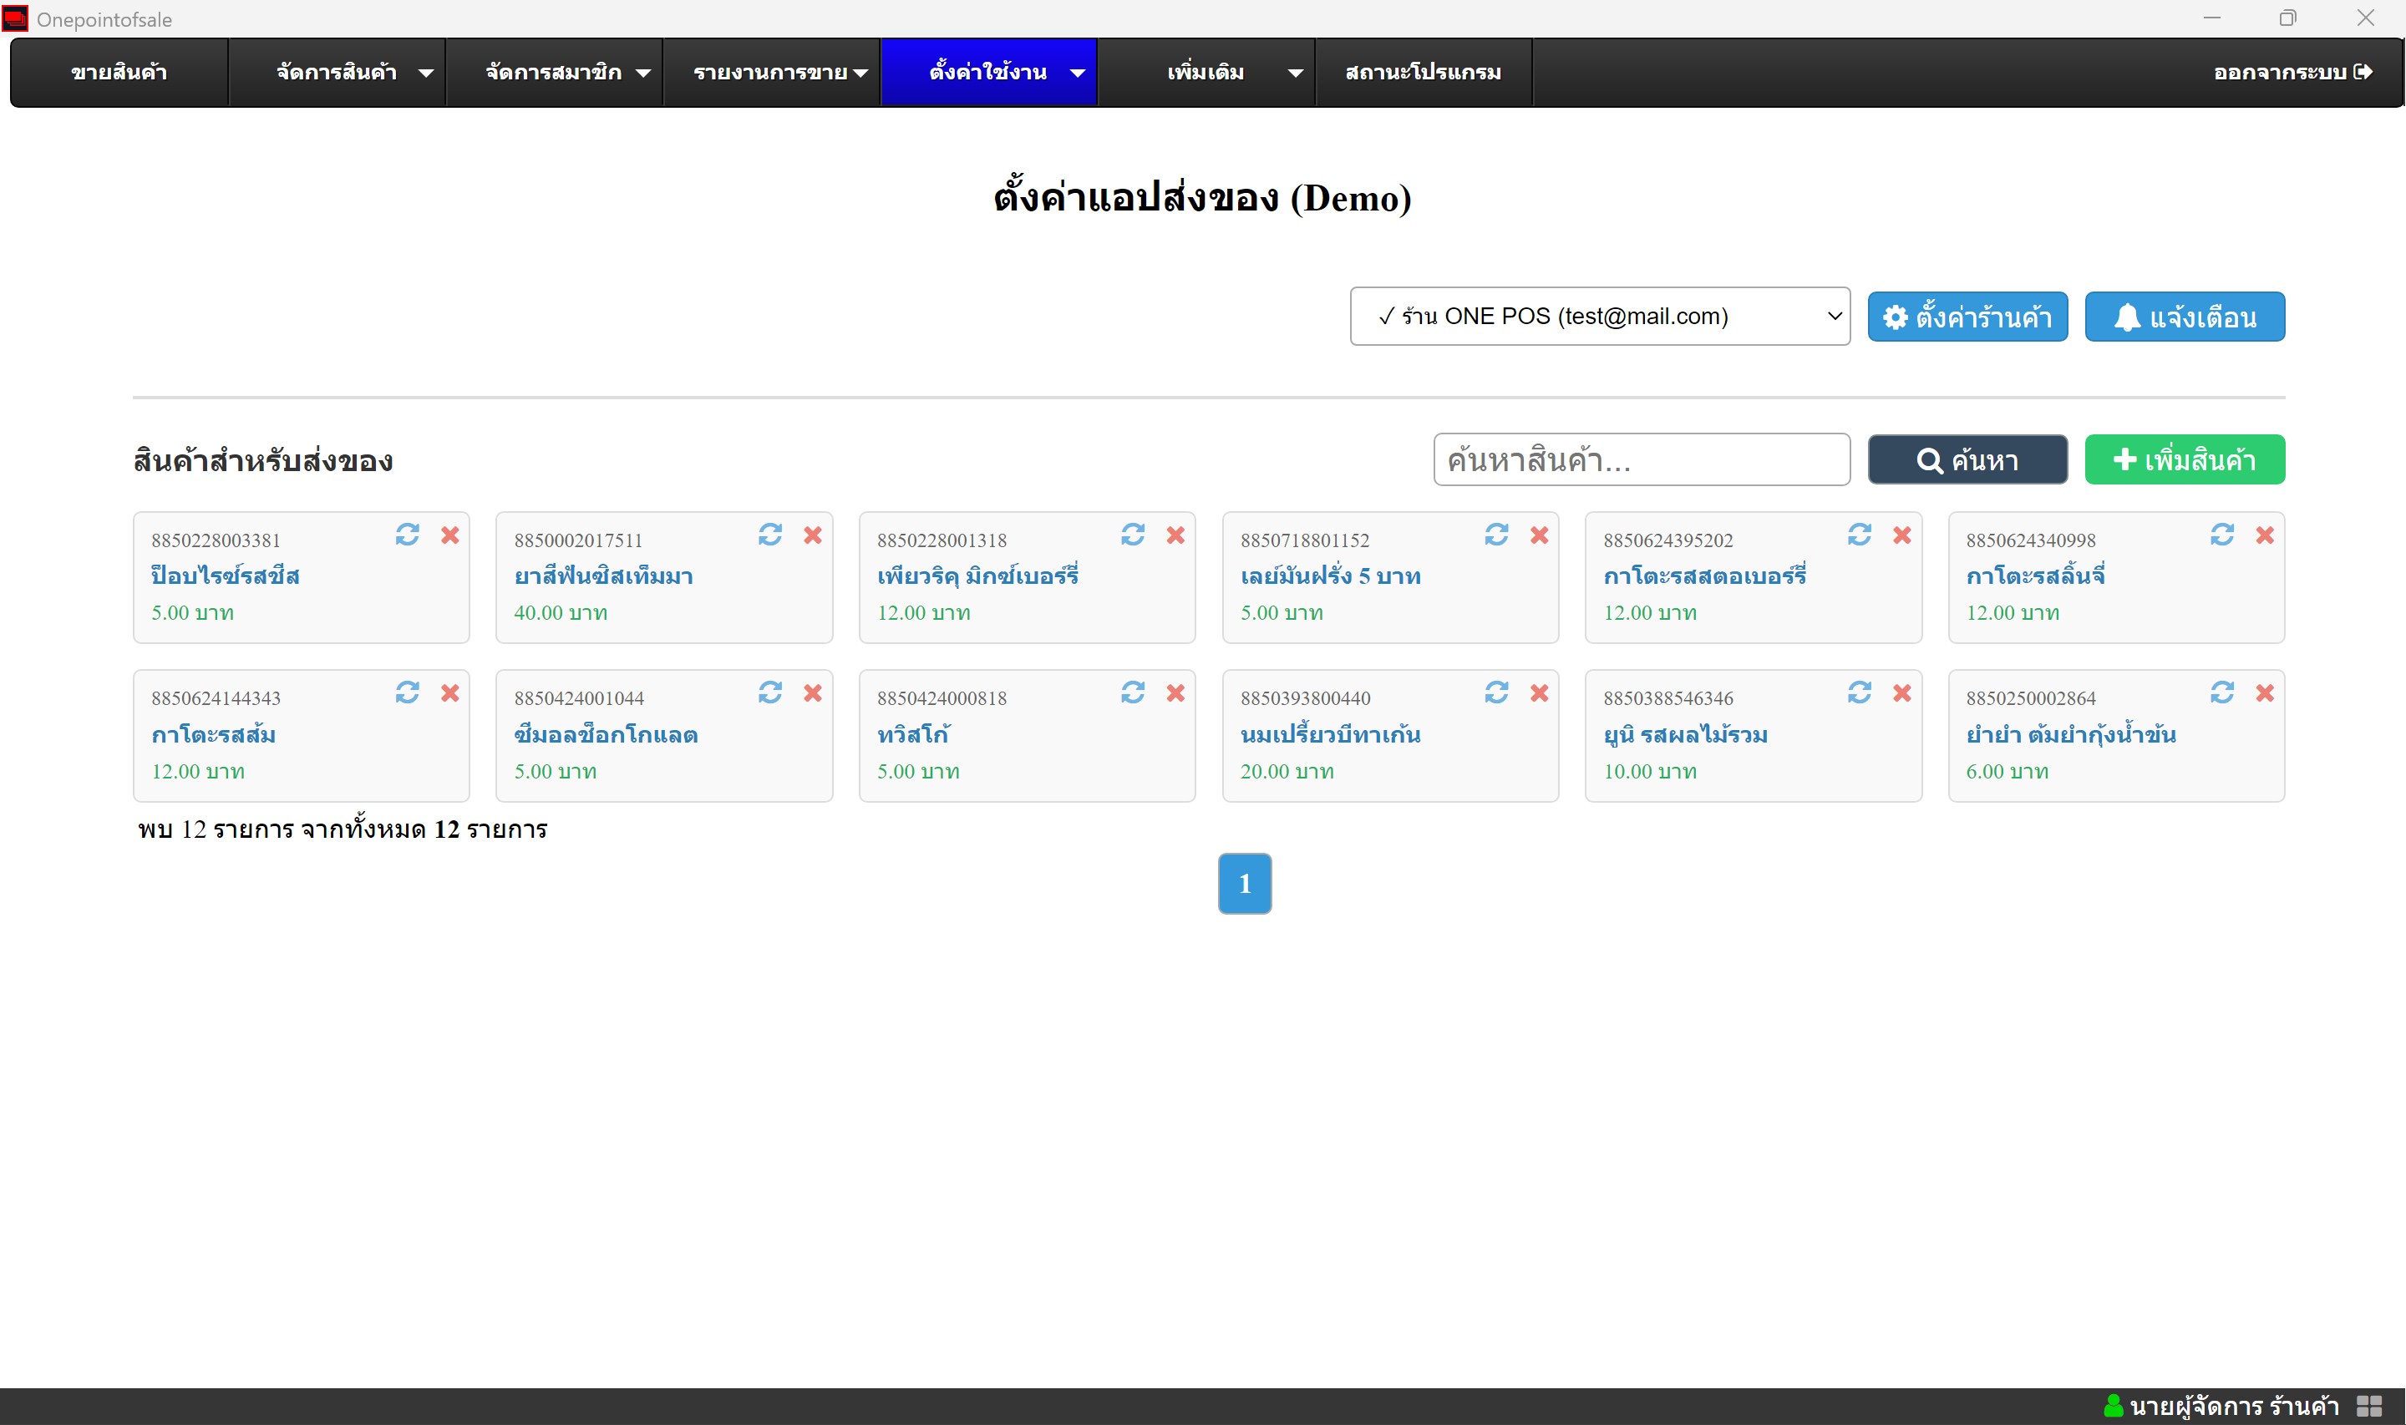The image size is (2406, 1425).
Task: Open the store selection dropdown ร้าน ONE POS
Action: click(x=1600, y=316)
